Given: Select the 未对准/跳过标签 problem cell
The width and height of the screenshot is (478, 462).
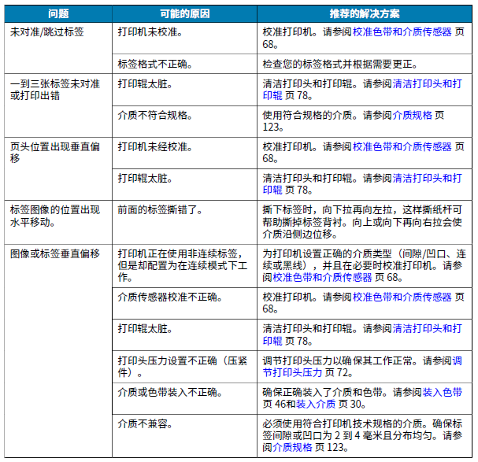Looking at the screenshot, I should click(x=58, y=48).
